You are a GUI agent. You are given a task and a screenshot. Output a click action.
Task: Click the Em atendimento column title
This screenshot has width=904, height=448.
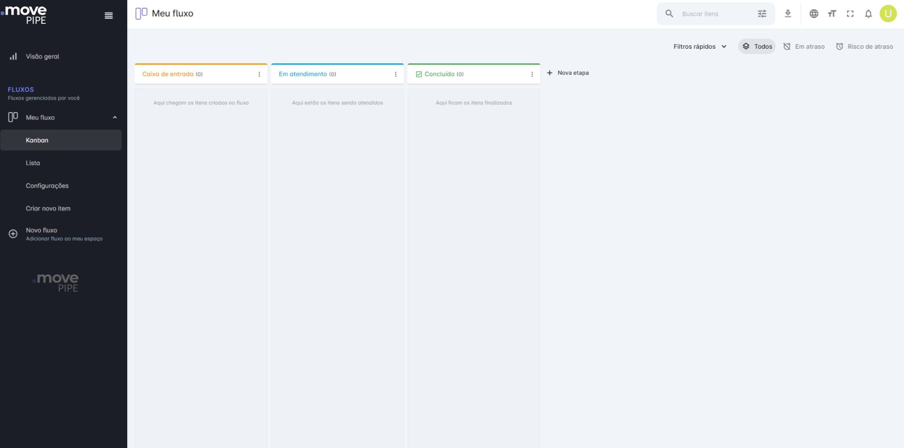tap(303, 74)
